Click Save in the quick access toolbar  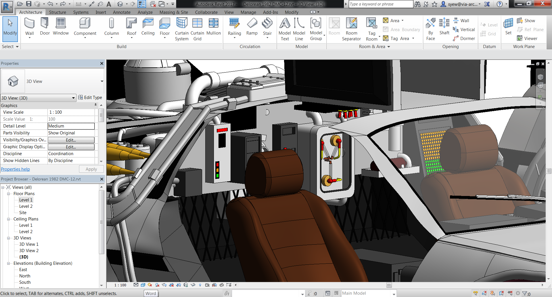(x=29, y=4)
